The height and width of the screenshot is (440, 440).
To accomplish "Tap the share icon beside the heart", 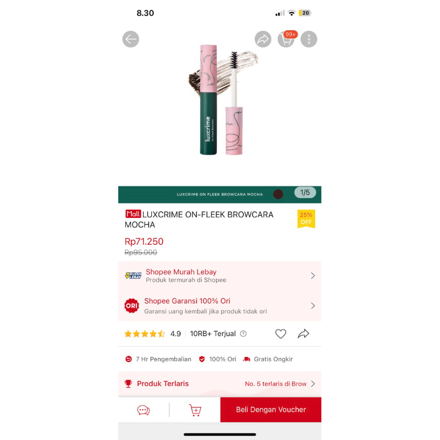I will pyautogui.click(x=304, y=334).
